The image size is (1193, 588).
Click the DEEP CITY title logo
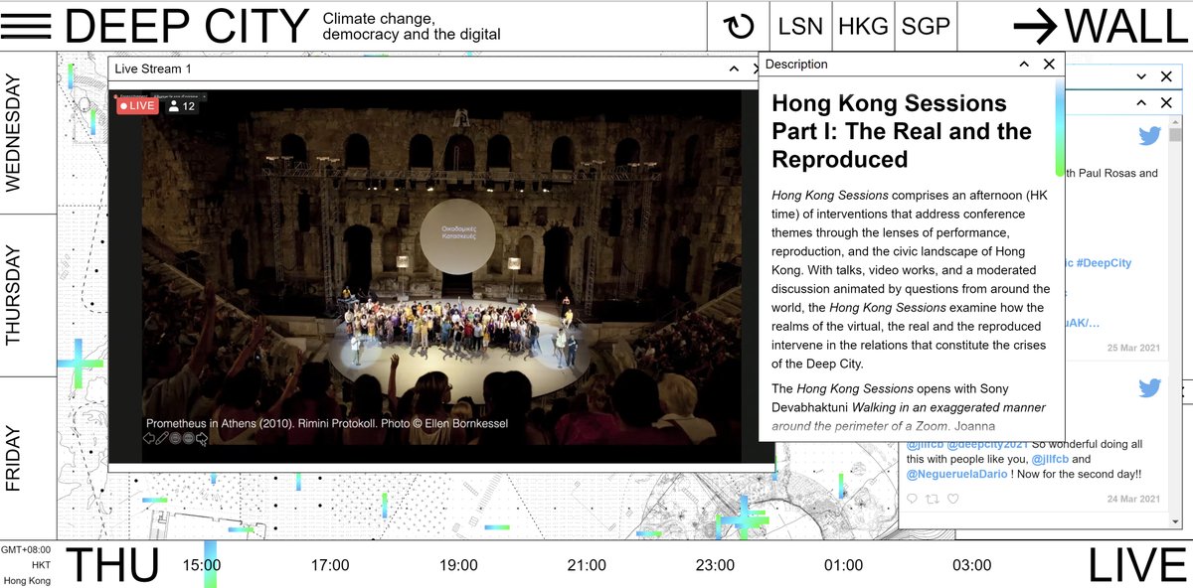pyautogui.click(x=187, y=27)
